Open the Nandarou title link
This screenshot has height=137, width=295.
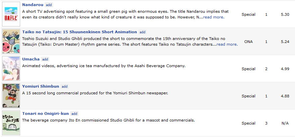(33, 5)
